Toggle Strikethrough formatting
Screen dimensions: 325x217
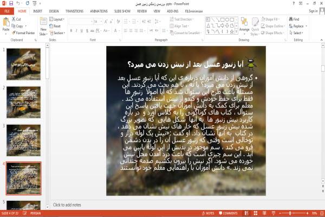tap(92, 31)
